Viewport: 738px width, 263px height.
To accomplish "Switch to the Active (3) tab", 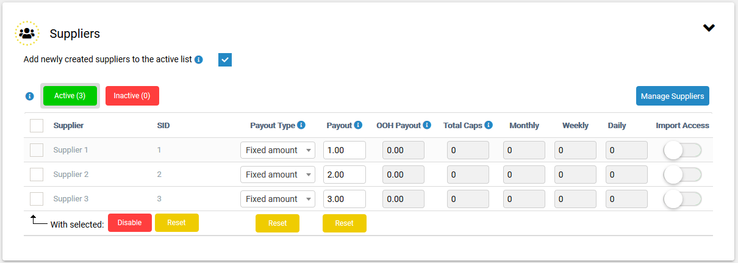I will pyautogui.click(x=70, y=96).
